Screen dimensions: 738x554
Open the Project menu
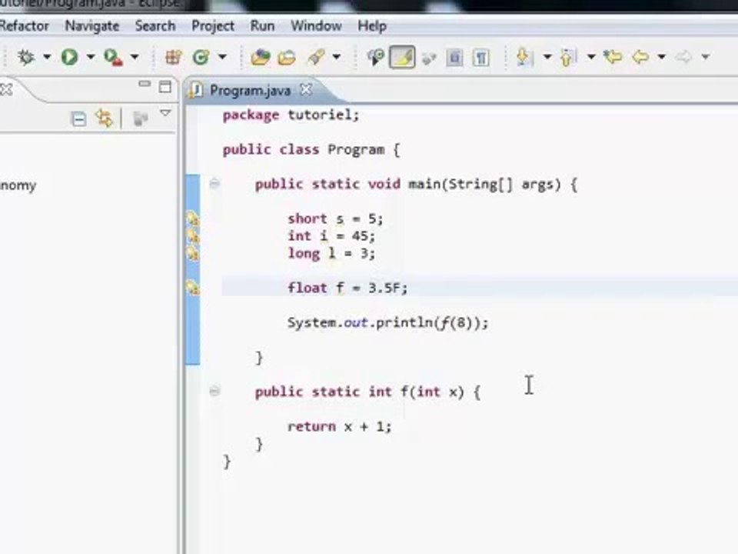click(213, 26)
